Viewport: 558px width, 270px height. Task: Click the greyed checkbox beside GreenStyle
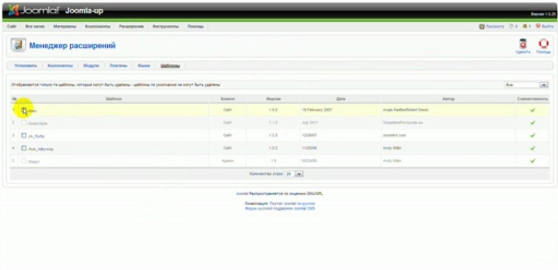pyautogui.click(x=24, y=123)
